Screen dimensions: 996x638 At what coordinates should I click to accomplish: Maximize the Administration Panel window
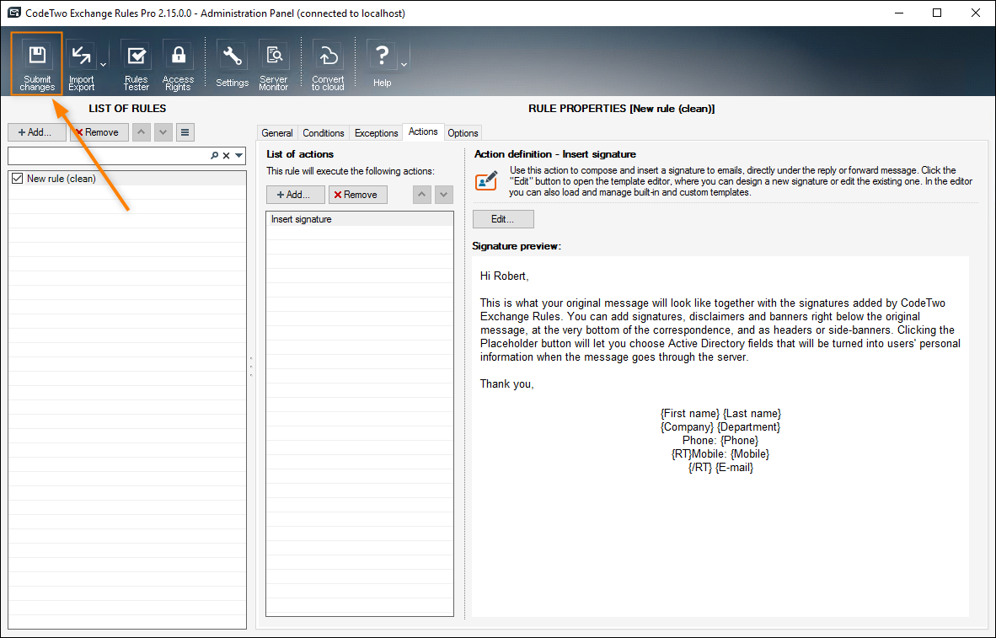pos(937,13)
